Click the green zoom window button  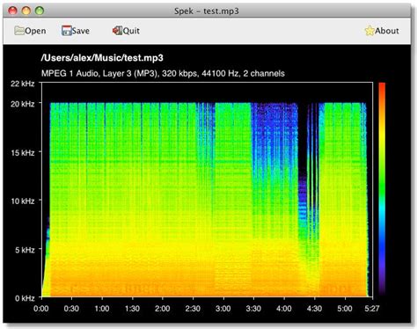click(x=40, y=11)
